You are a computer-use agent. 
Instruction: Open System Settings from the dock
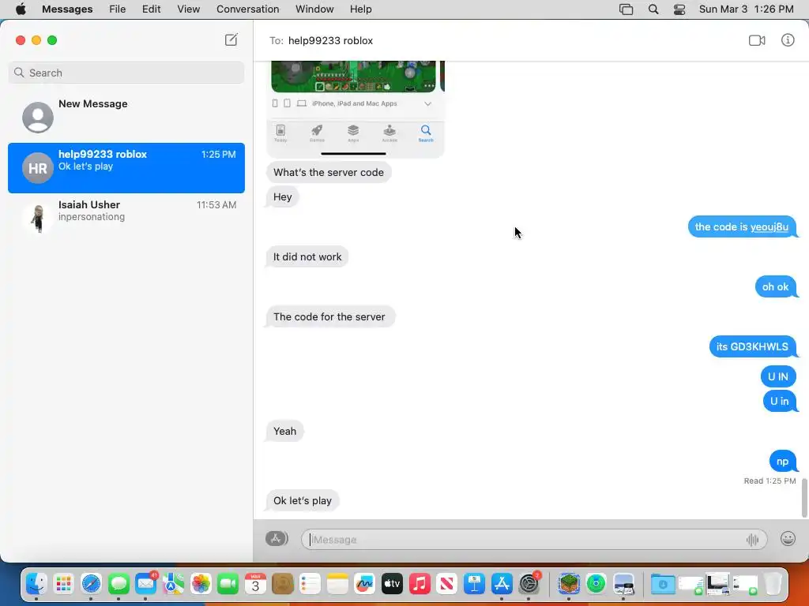pyautogui.click(x=529, y=584)
